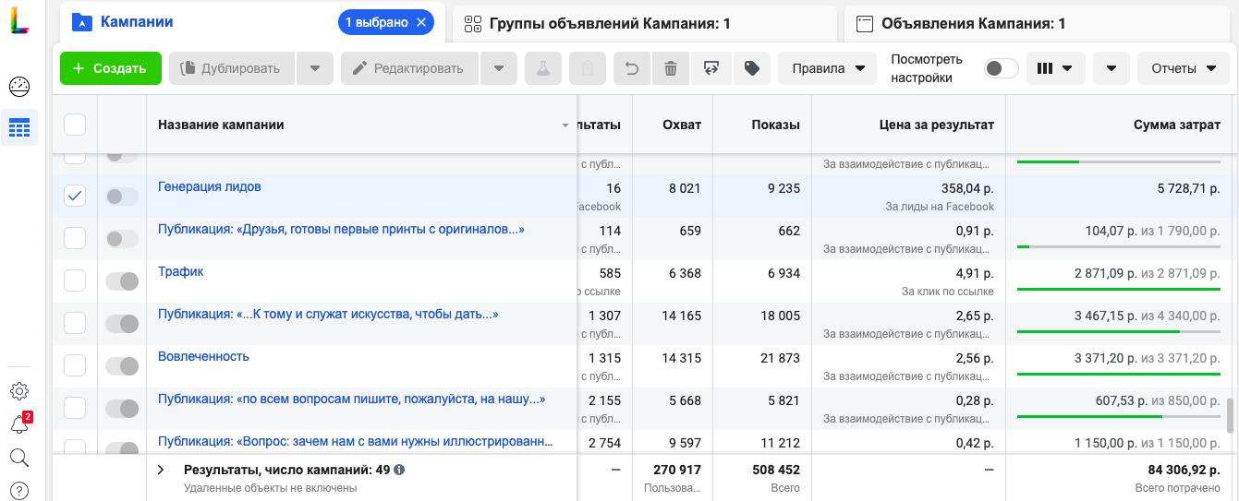The image size is (1239, 501).
Task: Switch to Объявления tab
Action: (x=973, y=23)
